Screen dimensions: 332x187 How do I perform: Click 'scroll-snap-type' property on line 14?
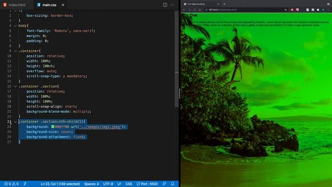point(44,76)
